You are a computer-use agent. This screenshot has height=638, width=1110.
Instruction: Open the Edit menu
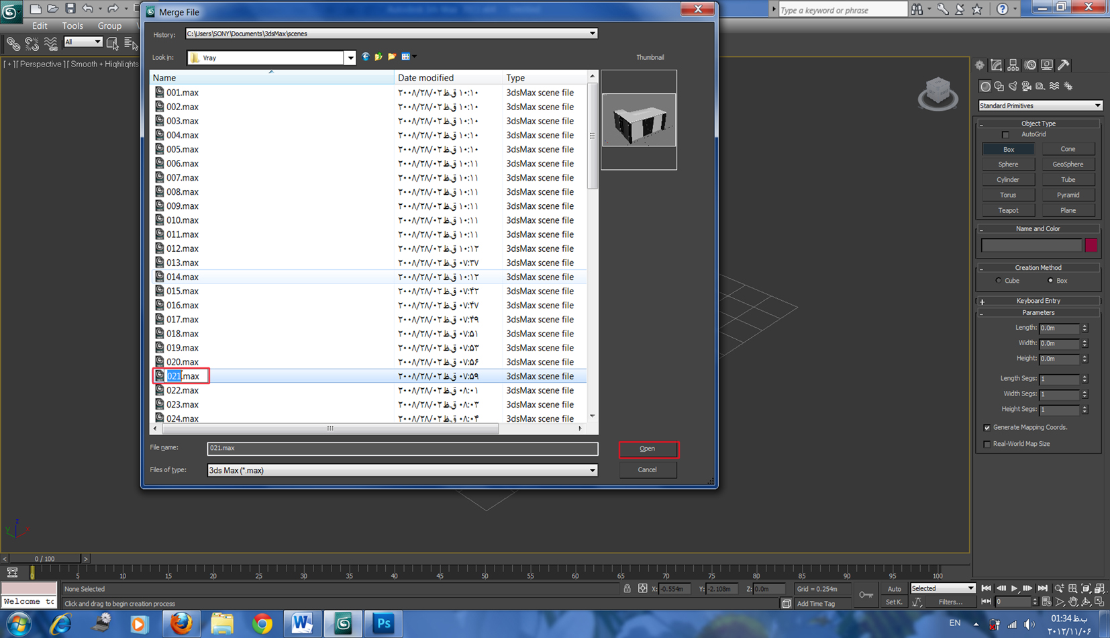[x=40, y=26]
